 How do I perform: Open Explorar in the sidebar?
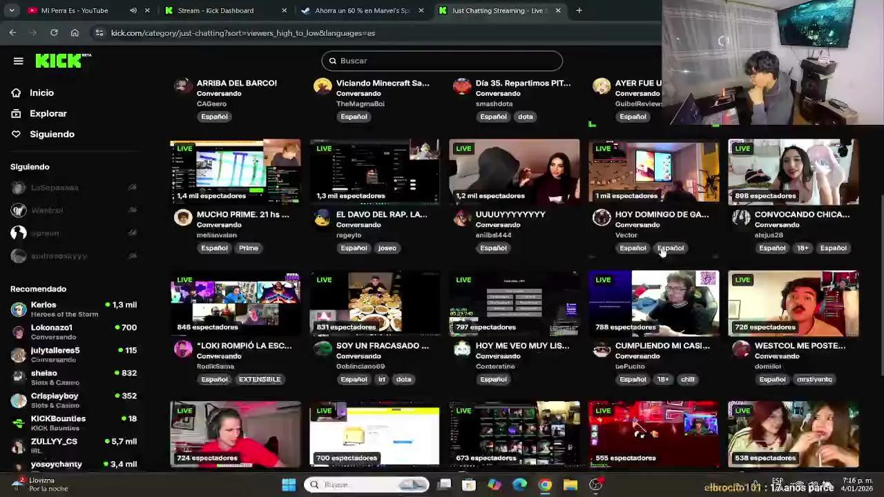click(x=48, y=113)
